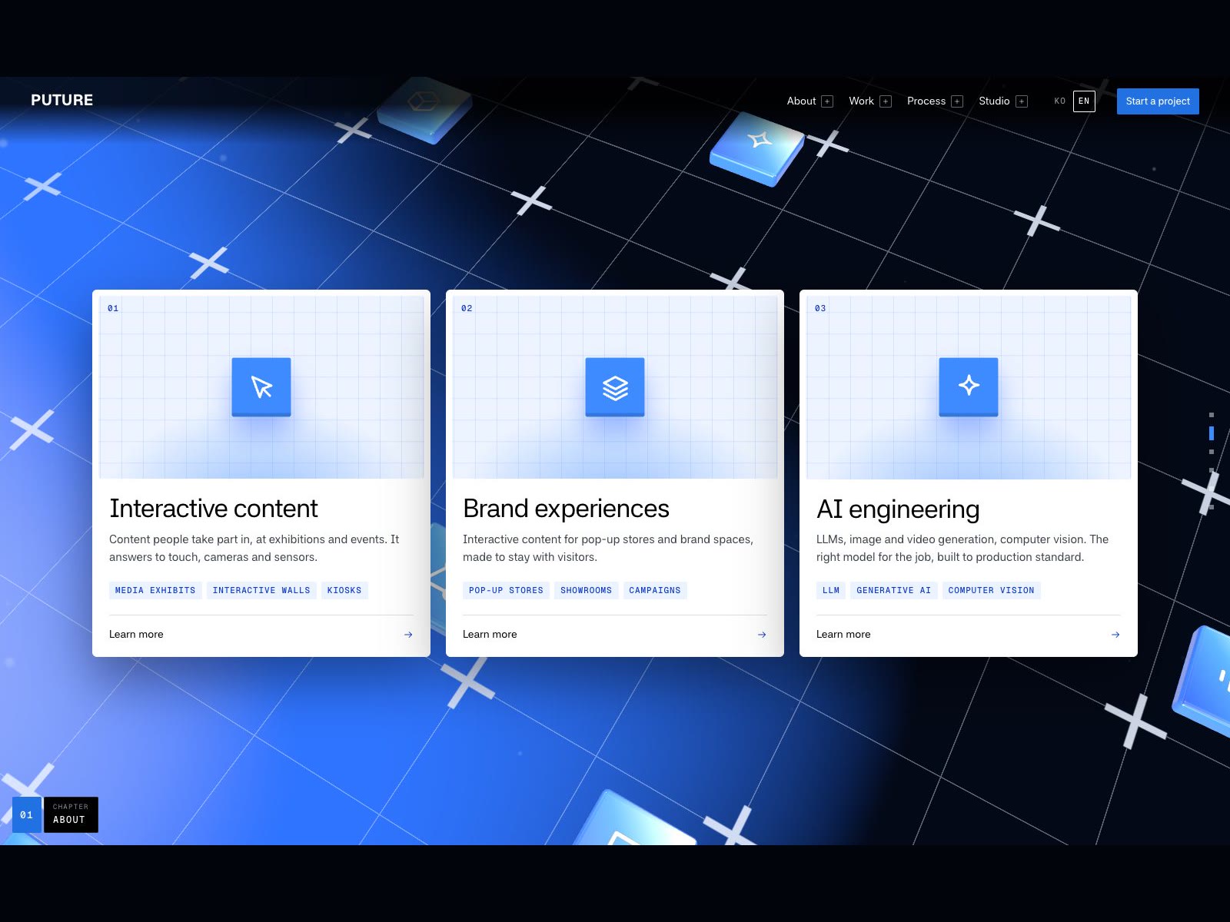Expand the plus icon beside Studio
Viewport: 1230px width, 922px height.
click(x=1022, y=101)
